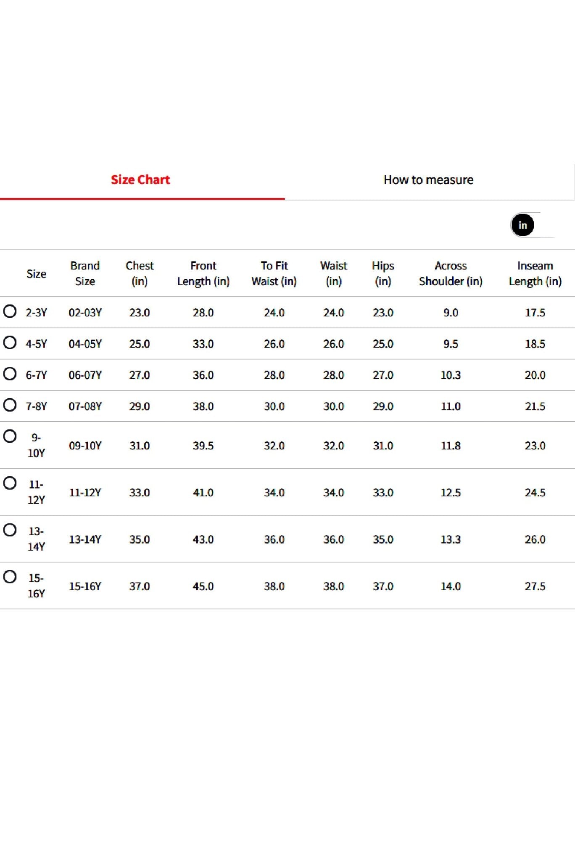Viewport: 575px width, 861px height.
Task: Pick the 7-8Y size radio button
Action: [10, 405]
